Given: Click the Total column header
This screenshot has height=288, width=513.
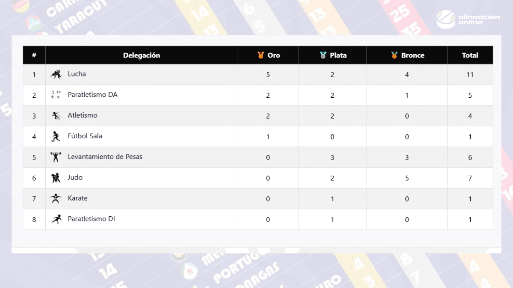Looking at the screenshot, I should pos(470,55).
